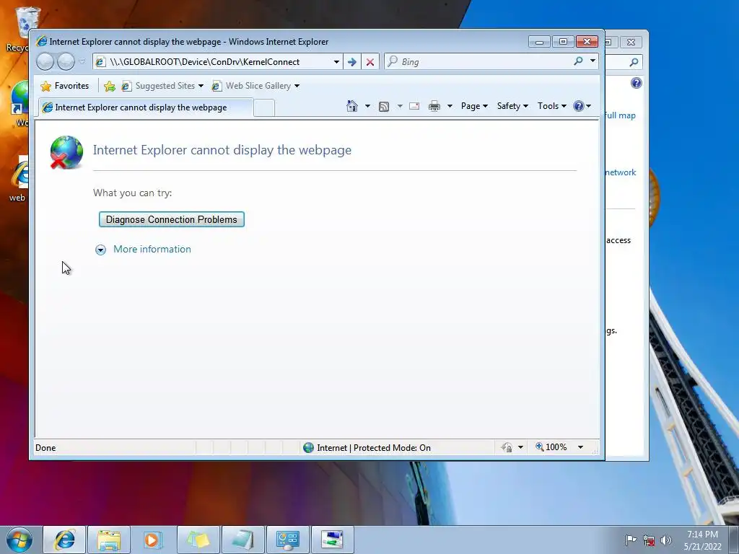The height and width of the screenshot is (554, 739).
Task: Open the Tools menu
Action: tap(552, 106)
